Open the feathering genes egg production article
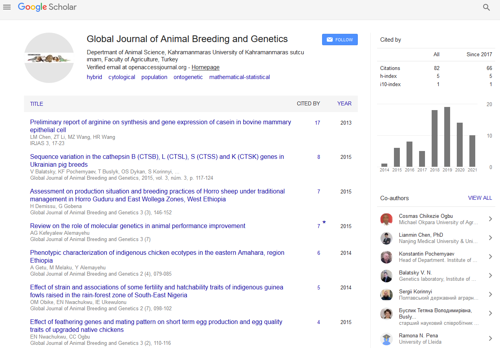Screen dimensions: 500x348 (156, 326)
